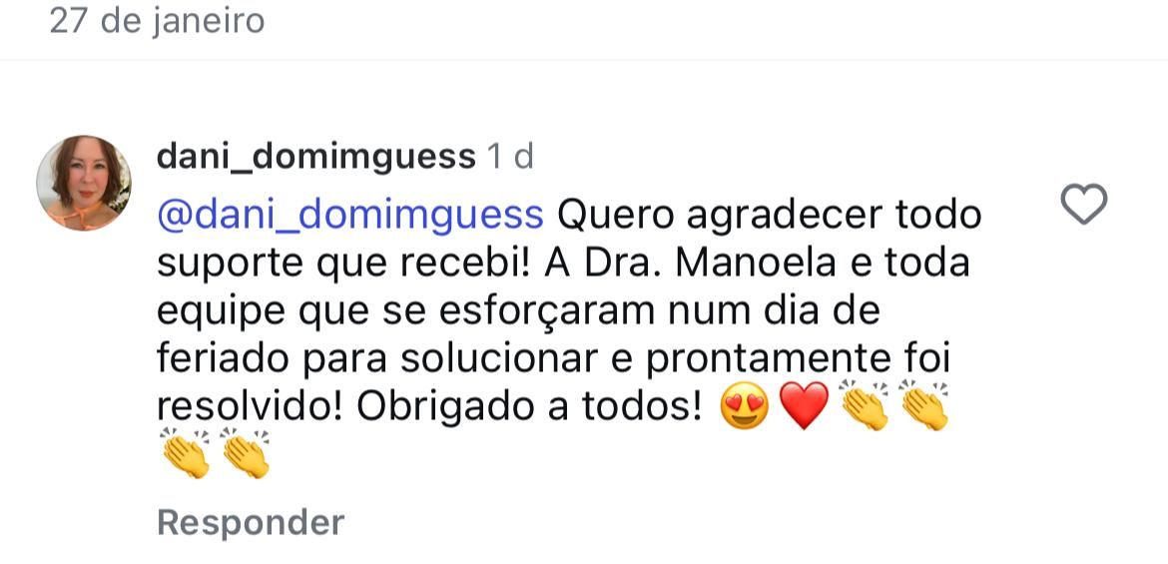Click the "27 de janeiro" date
This screenshot has width=1168, height=564.
[157, 21]
